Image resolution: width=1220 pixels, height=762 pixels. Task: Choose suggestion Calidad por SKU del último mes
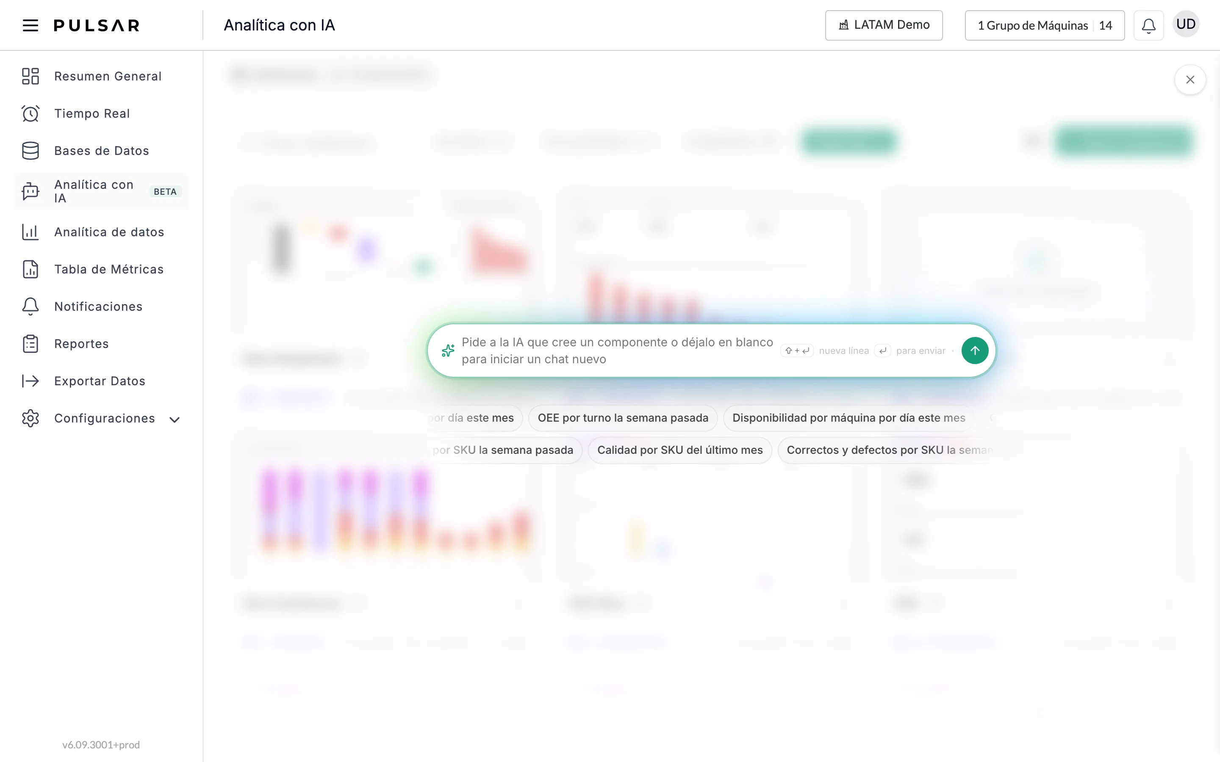tap(679, 450)
